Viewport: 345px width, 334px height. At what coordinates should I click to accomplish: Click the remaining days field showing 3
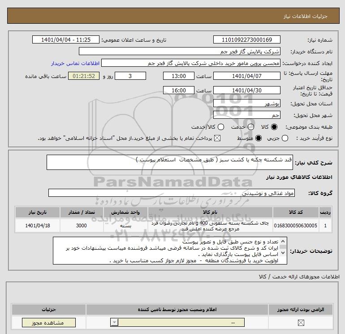[130, 76]
